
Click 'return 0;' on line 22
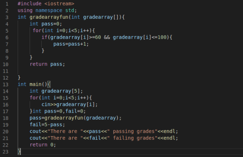tap(43, 145)
